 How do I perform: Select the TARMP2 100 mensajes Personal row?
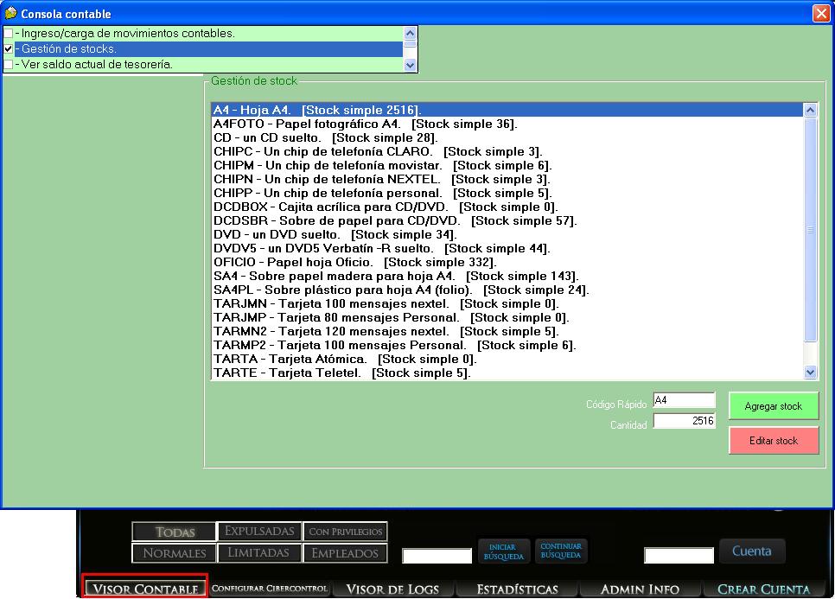tap(507, 346)
